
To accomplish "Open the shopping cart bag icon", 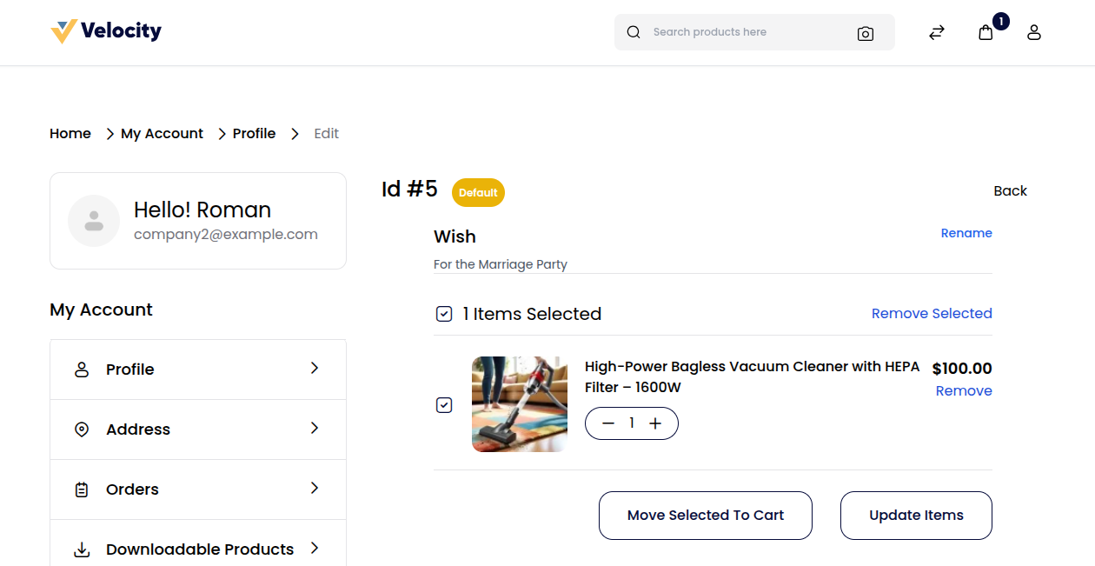I will coord(985,32).
